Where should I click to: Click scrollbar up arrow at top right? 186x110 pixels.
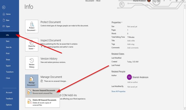pyautogui.click(x=185, y=6)
